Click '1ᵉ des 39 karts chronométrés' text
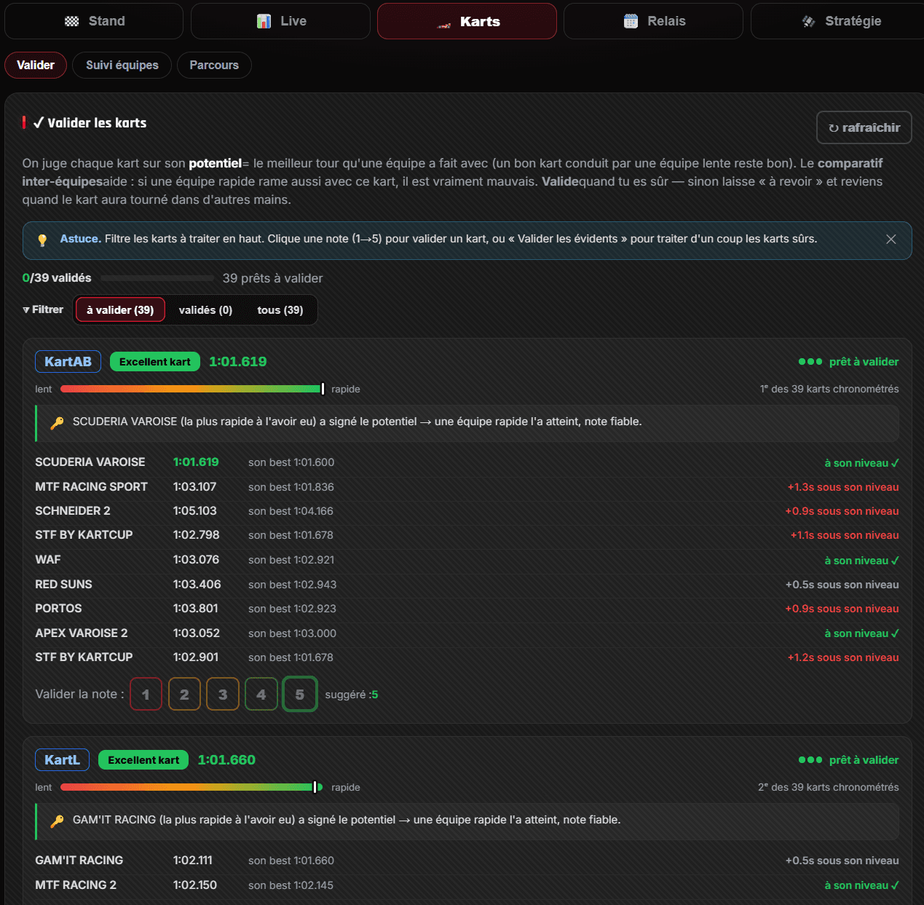 829,389
